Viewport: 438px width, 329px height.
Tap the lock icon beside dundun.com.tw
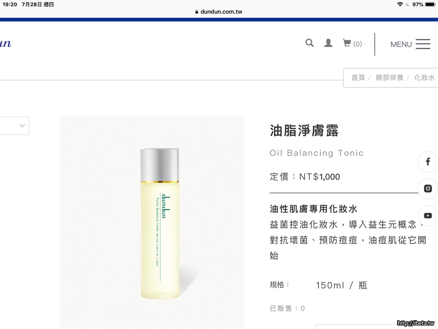[x=197, y=12]
